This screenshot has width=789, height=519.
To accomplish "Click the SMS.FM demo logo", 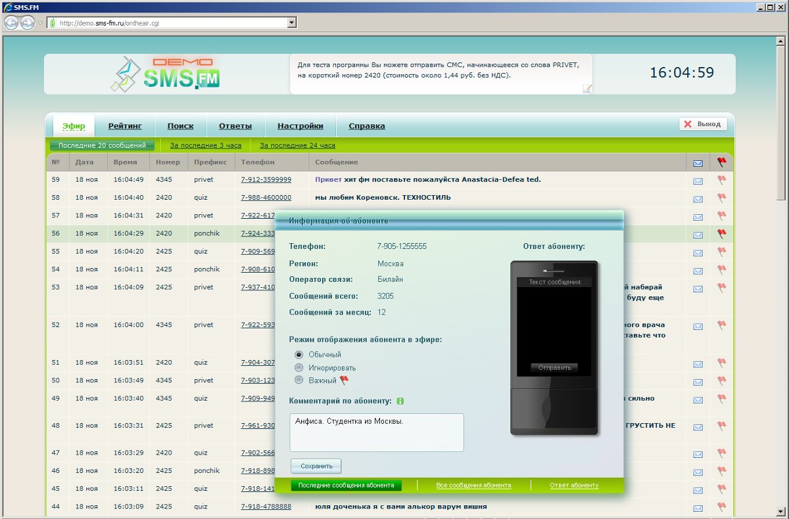I will pyautogui.click(x=165, y=74).
